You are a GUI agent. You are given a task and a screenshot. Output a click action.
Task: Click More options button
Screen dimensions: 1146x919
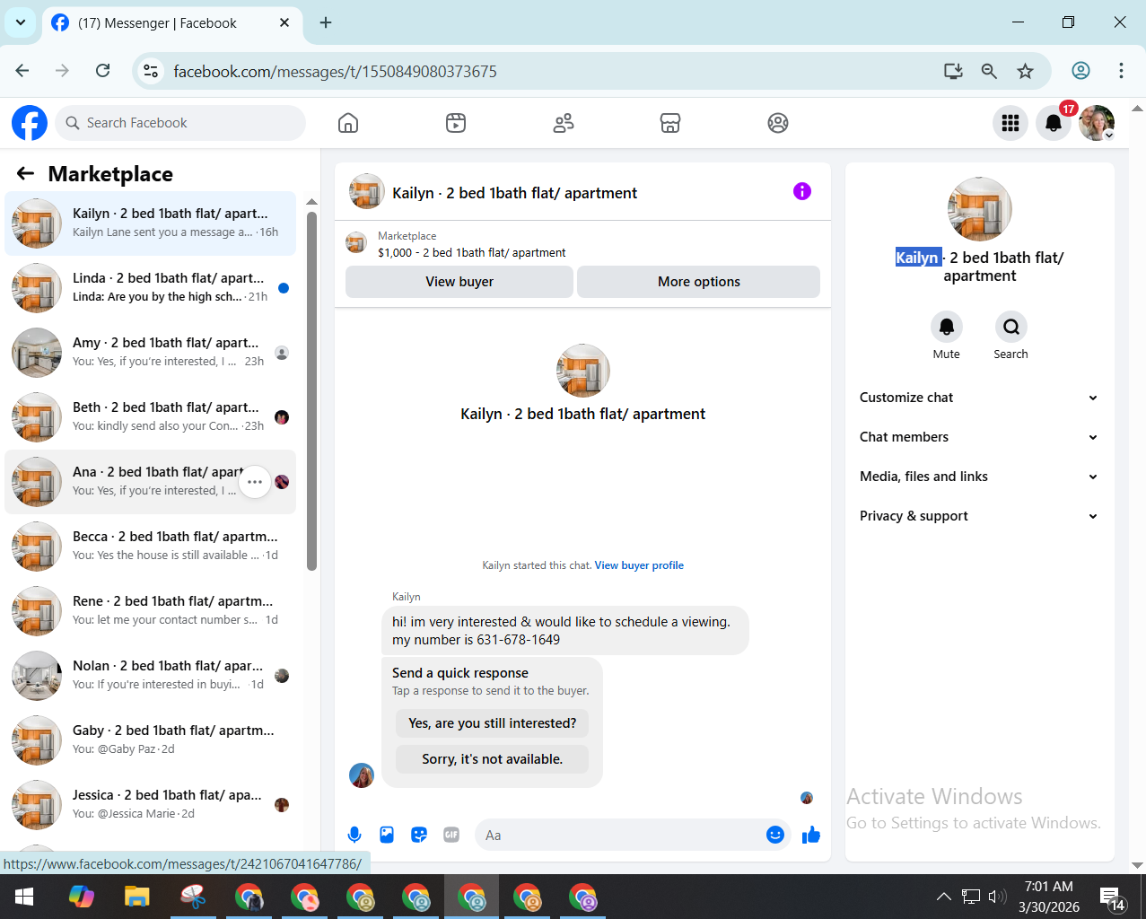[x=698, y=282]
